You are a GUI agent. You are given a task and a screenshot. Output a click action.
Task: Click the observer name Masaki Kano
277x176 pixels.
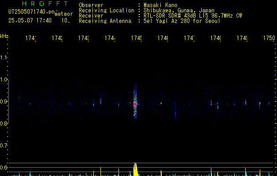click(x=160, y=5)
